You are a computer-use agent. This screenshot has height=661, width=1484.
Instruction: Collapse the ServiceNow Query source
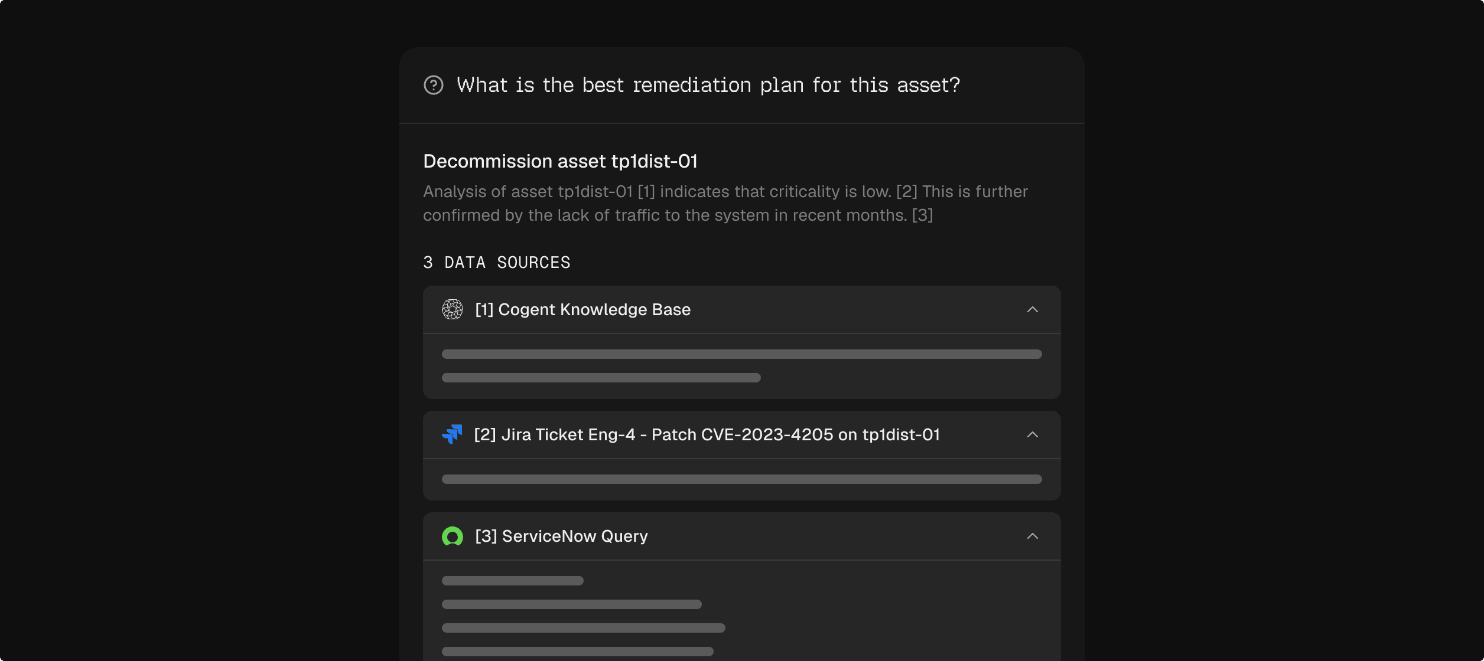(1032, 536)
